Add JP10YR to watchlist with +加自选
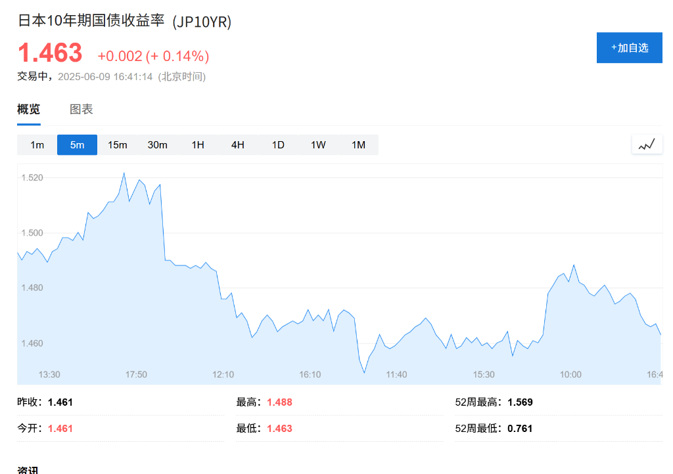This screenshot has height=474, width=673. point(629,47)
